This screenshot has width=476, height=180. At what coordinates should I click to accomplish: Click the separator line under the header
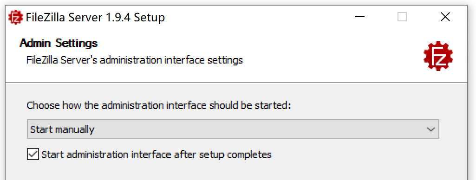point(236,83)
